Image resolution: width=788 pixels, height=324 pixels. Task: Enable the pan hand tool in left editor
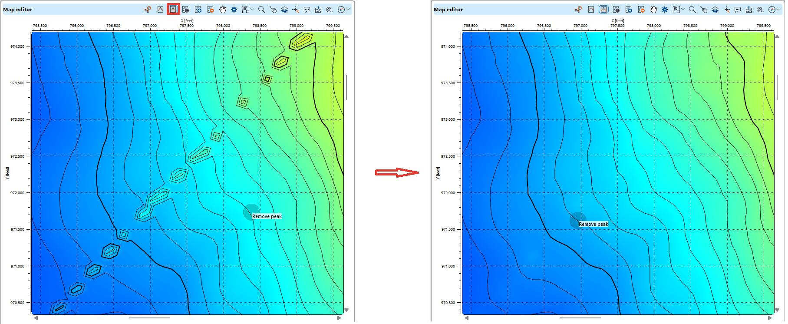click(223, 9)
